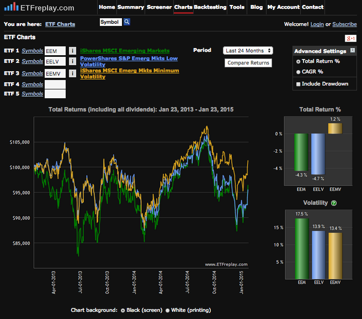362x319 pixels.
Task: Open the Volatility help question icon
Action: click(x=334, y=203)
